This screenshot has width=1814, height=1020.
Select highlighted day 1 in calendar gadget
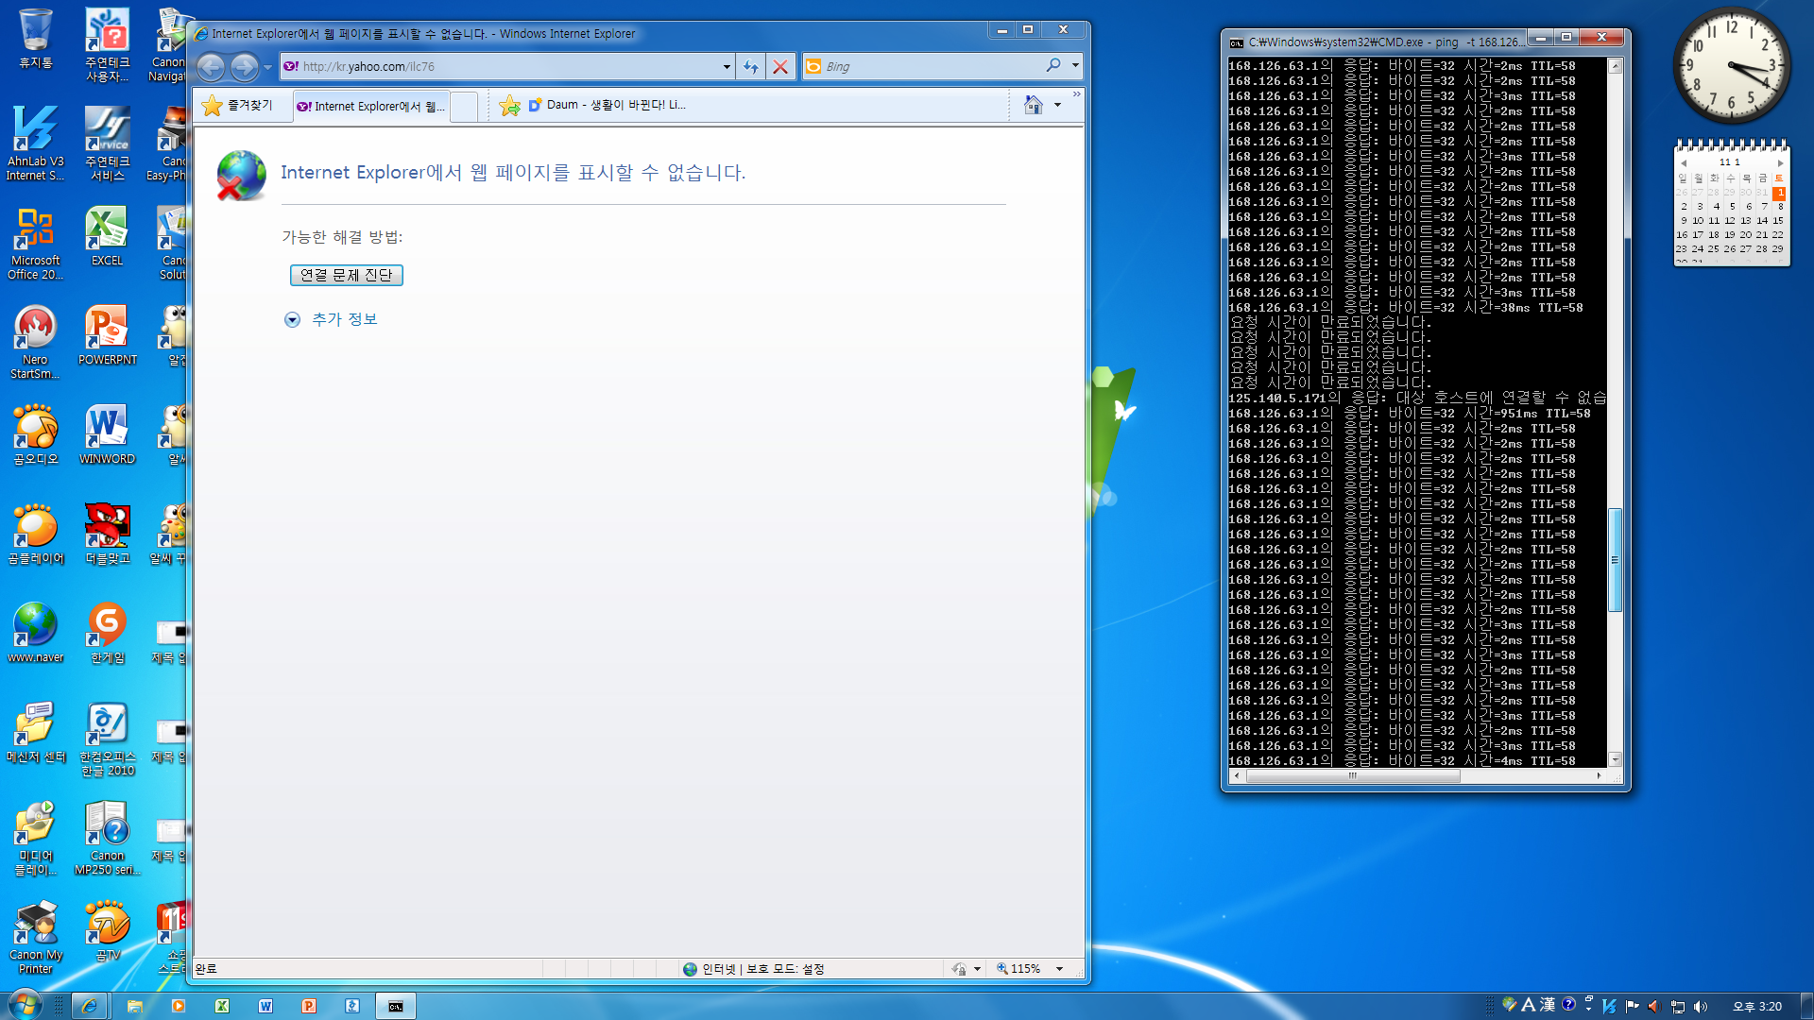point(1779,193)
